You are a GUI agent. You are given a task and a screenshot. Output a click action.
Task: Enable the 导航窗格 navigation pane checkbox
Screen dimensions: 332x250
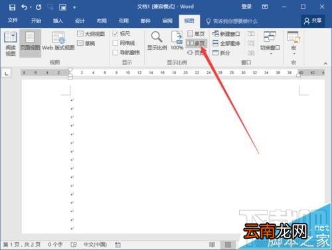click(115, 52)
